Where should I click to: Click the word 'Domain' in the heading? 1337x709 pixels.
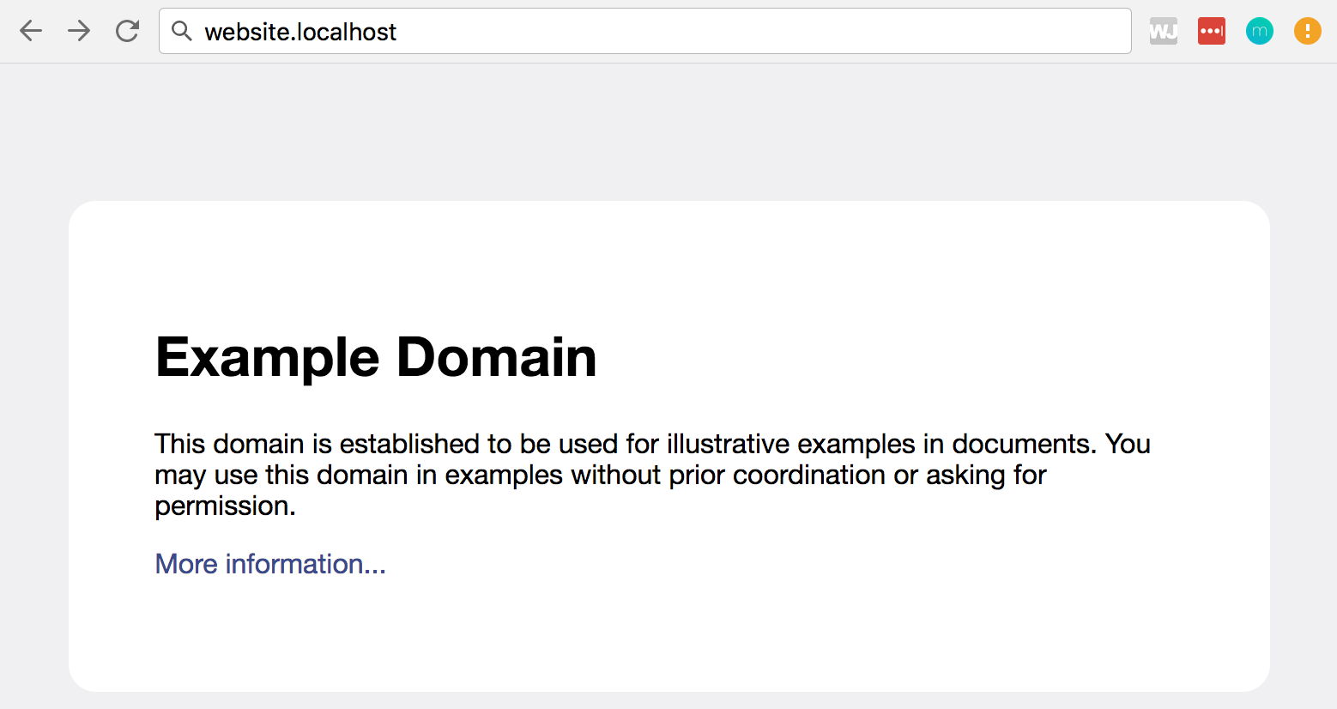496,357
